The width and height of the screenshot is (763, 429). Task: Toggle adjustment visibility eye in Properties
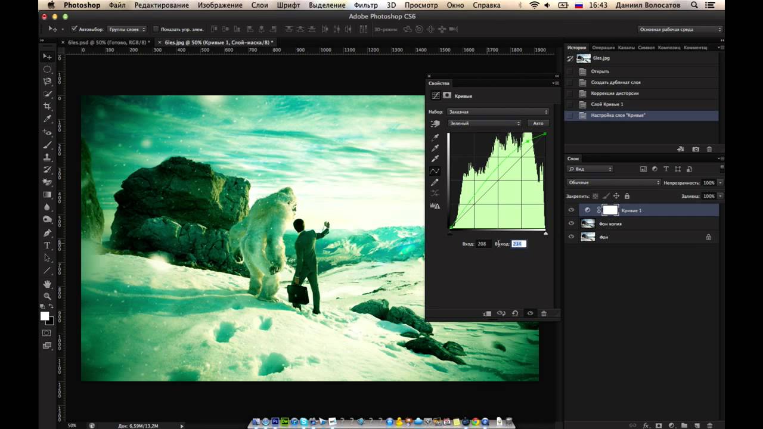click(x=530, y=313)
